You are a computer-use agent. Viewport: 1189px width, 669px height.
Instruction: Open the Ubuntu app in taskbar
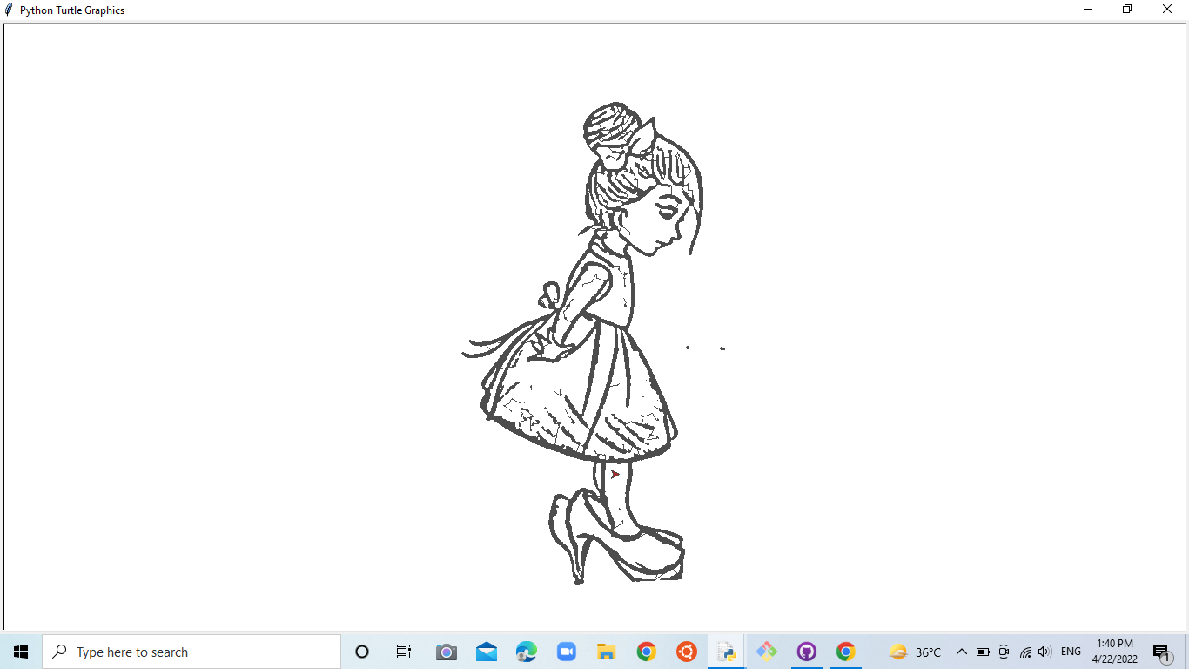click(687, 652)
